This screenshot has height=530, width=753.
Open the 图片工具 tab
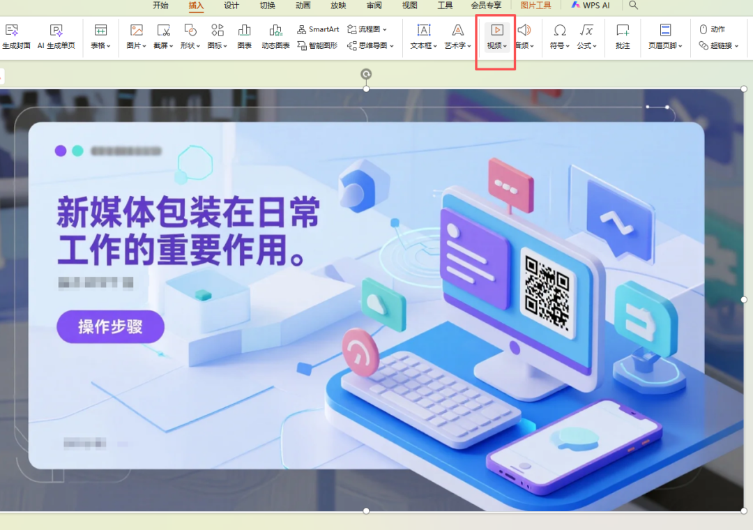click(x=535, y=6)
